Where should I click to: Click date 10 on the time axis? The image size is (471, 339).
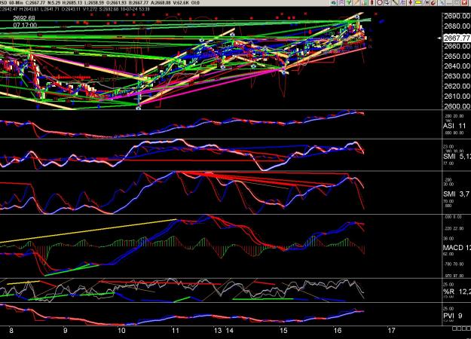121,331
